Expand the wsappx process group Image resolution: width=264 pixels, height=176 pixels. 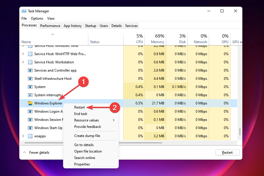[23, 136]
